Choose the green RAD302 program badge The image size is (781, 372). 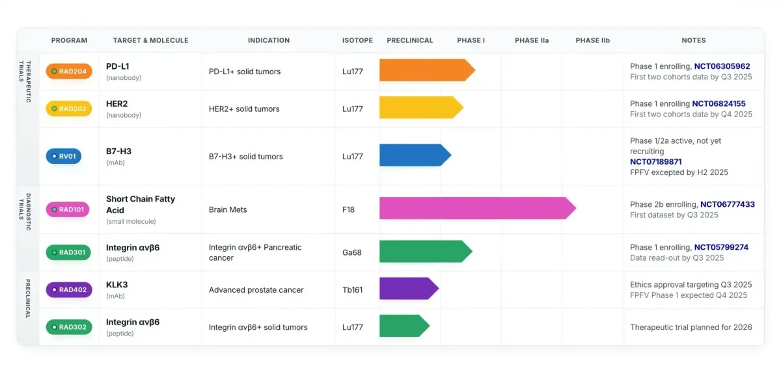pos(69,327)
